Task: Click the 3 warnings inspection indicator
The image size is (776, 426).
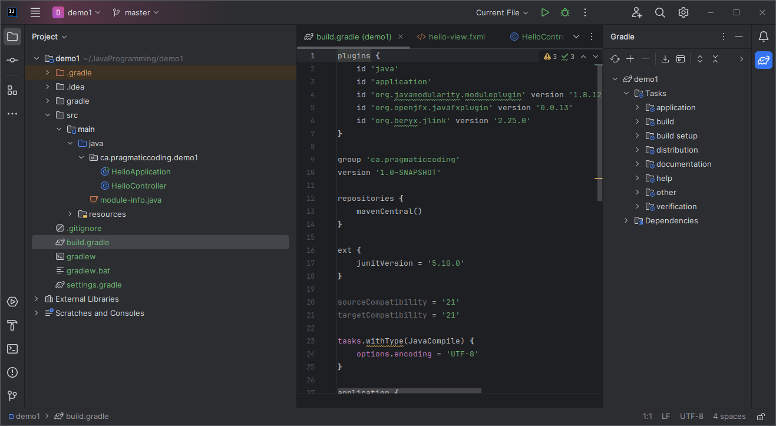Action: tap(550, 57)
